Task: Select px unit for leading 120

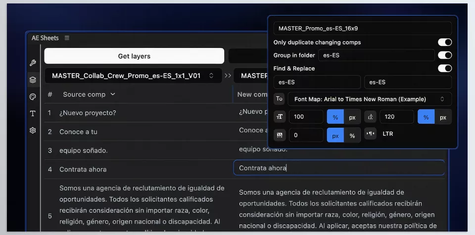Action: pos(443,117)
